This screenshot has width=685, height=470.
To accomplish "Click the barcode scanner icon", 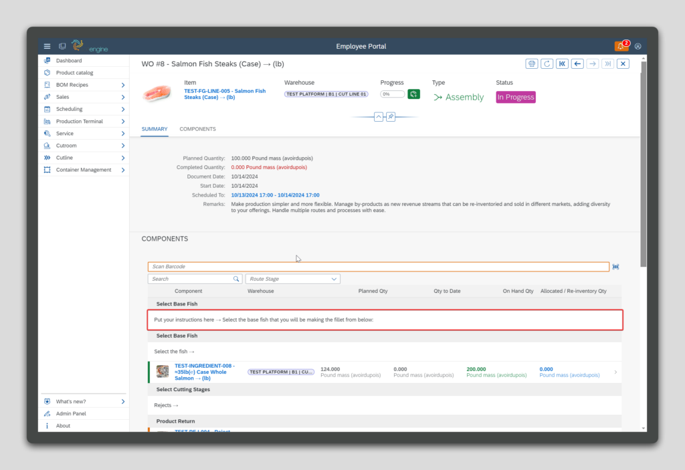I will pos(615,267).
